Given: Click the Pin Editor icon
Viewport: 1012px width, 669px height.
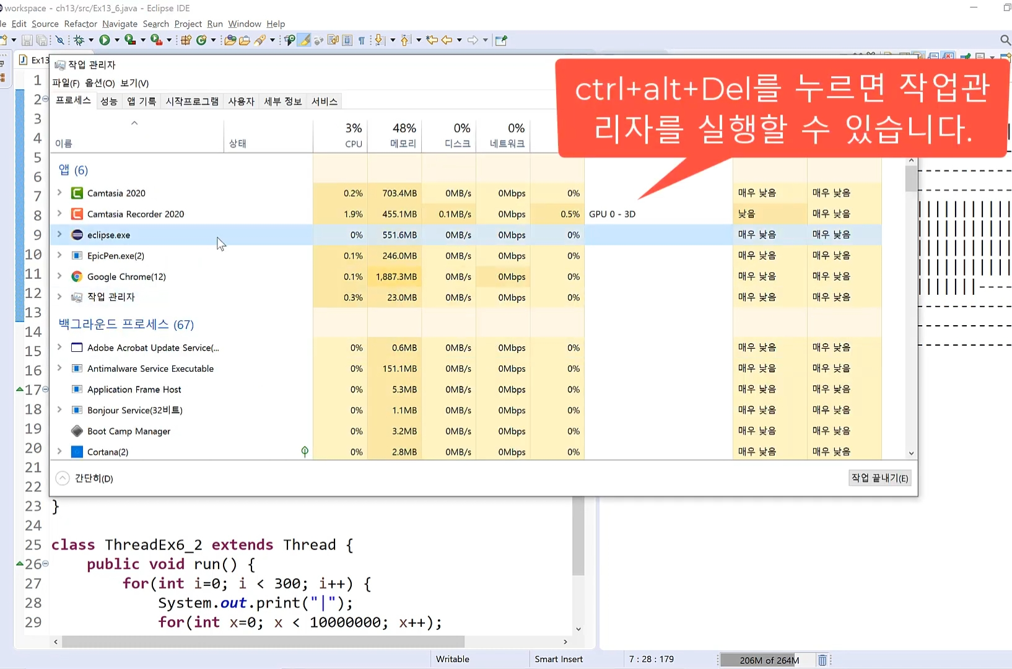Looking at the screenshot, I should tap(501, 40).
